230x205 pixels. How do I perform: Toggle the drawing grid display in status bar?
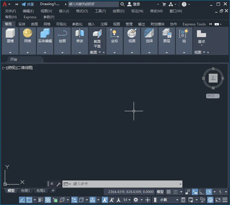tap(168, 192)
